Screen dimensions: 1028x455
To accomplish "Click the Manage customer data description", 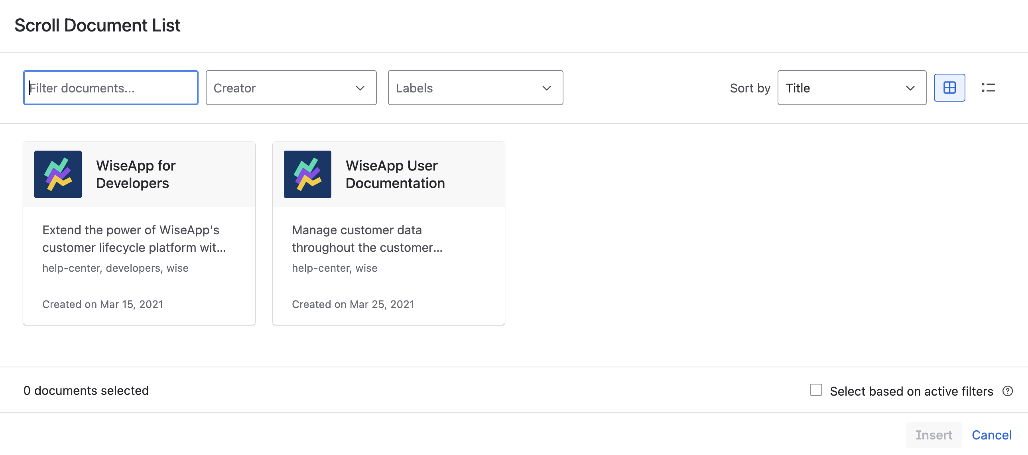I will [367, 239].
